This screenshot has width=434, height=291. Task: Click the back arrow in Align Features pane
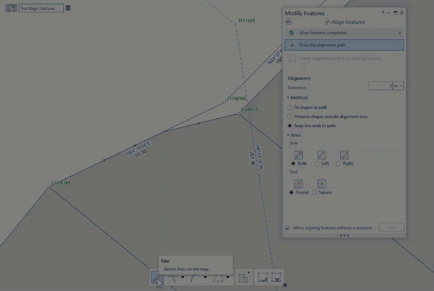288,22
